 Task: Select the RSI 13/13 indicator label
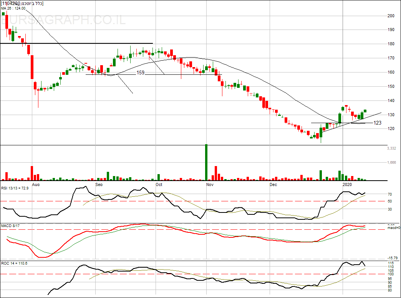(x=15, y=188)
